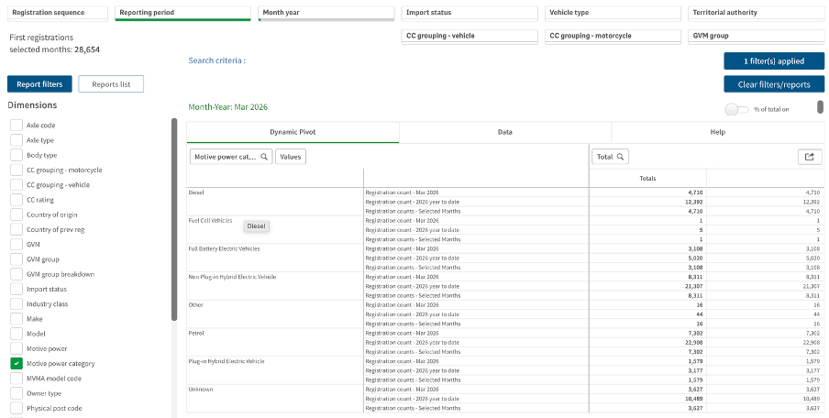This screenshot has width=829, height=418.
Task: Click the Dimensions list scrollbar
Action: (x=174, y=219)
